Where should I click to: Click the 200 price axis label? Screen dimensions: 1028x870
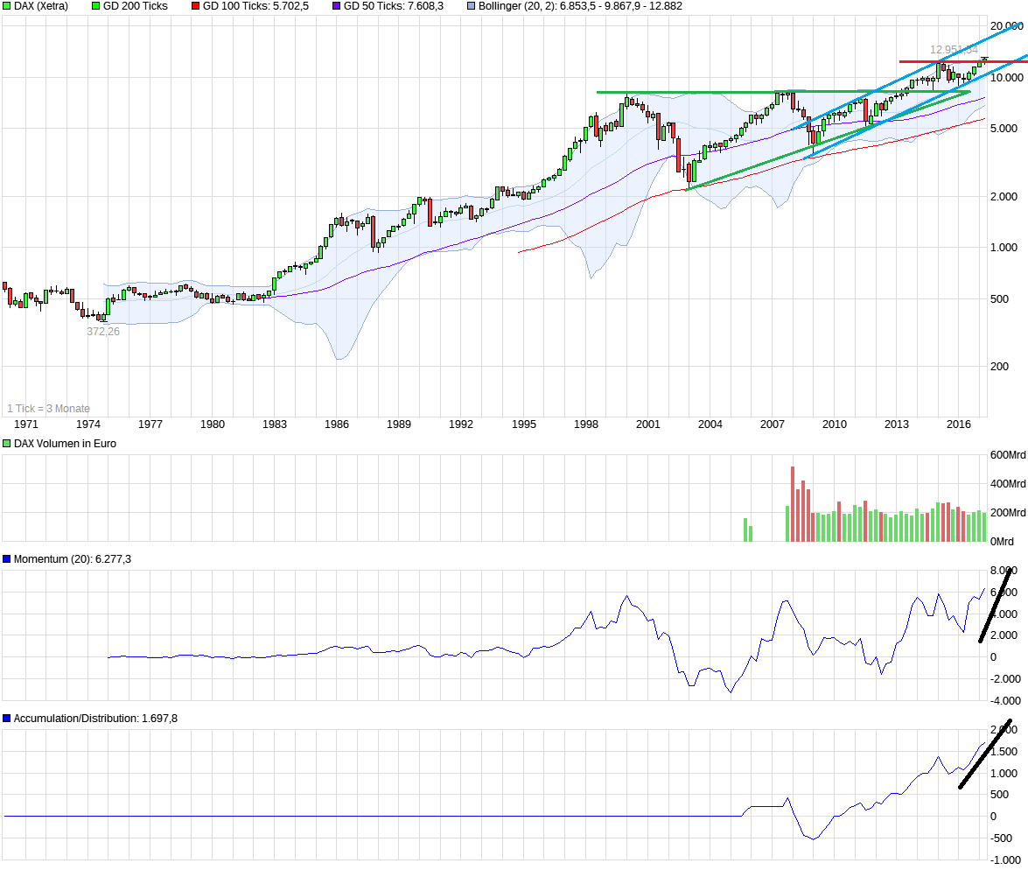pyautogui.click(x=999, y=367)
